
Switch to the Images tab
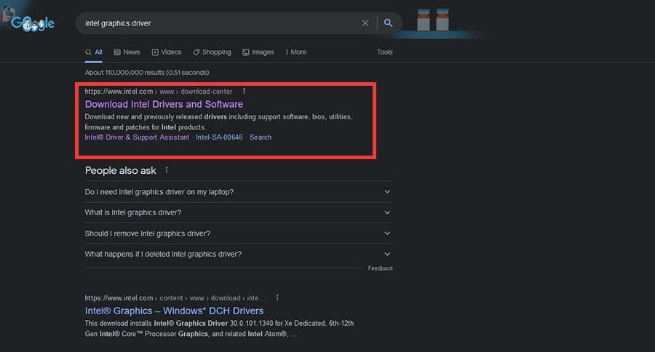click(258, 52)
